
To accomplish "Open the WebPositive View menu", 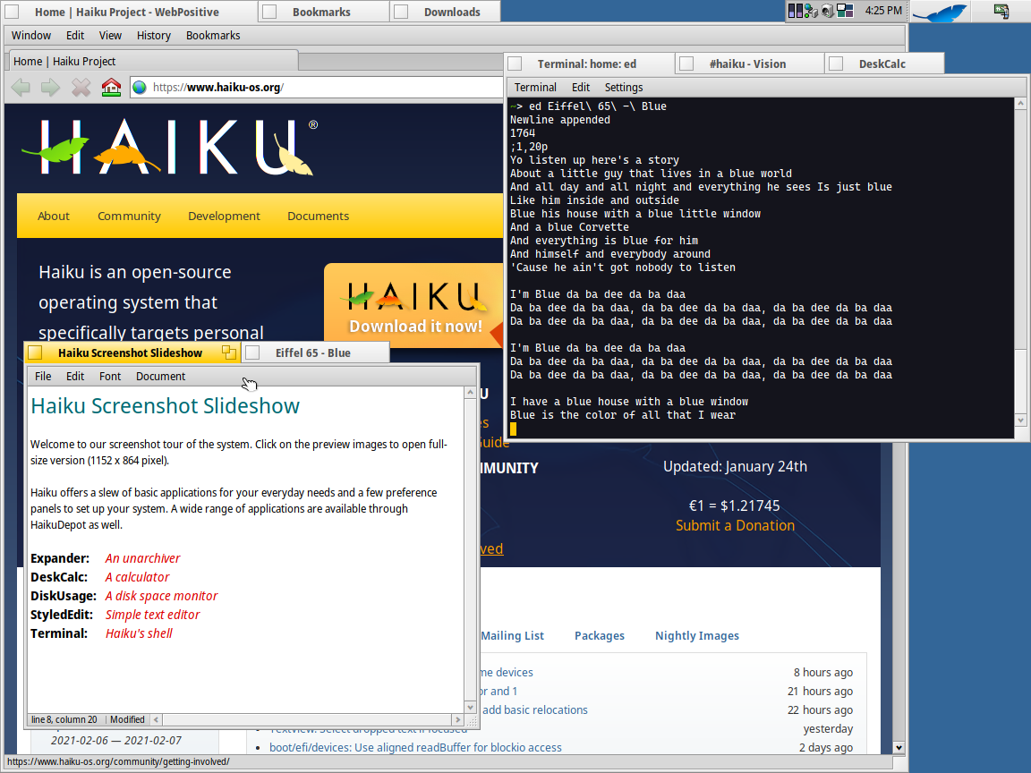I will click(x=110, y=36).
